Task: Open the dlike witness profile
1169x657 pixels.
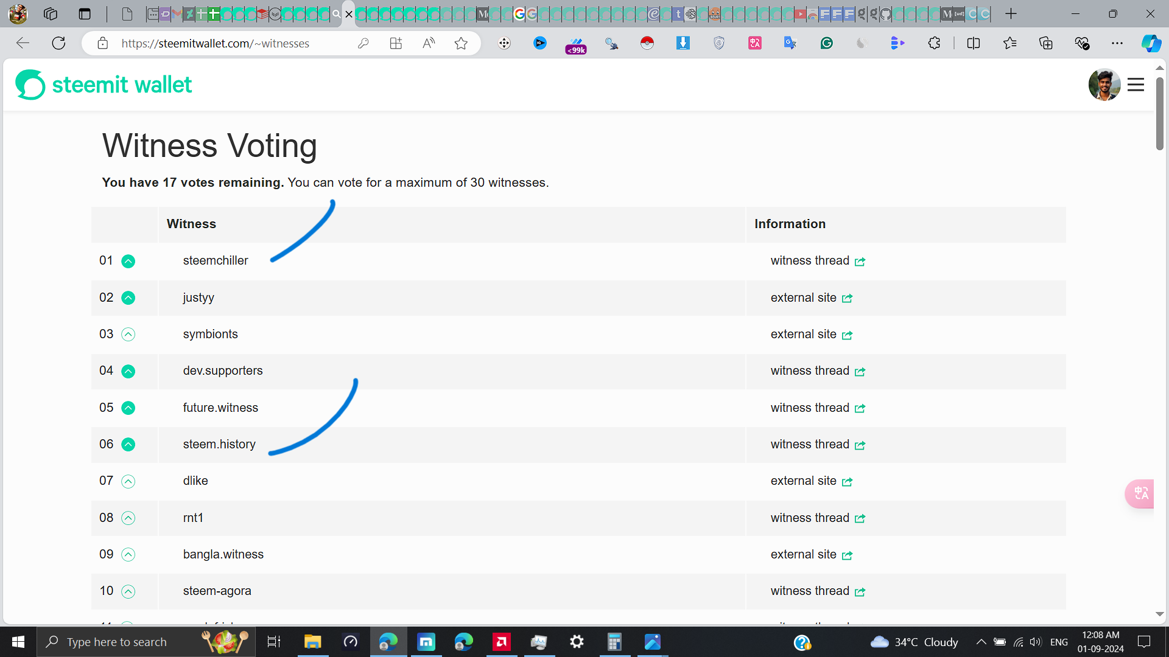Action: tap(195, 481)
